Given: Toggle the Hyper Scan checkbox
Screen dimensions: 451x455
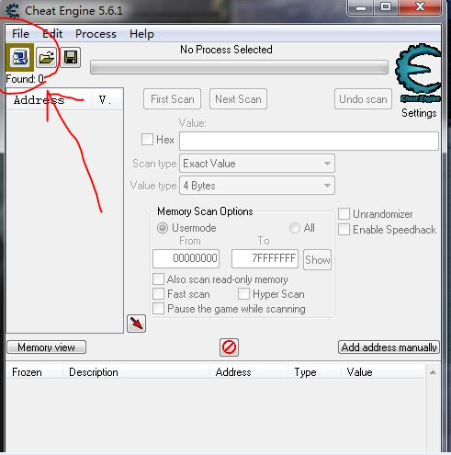Looking at the screenshot, I should click(x=243, y=294).
